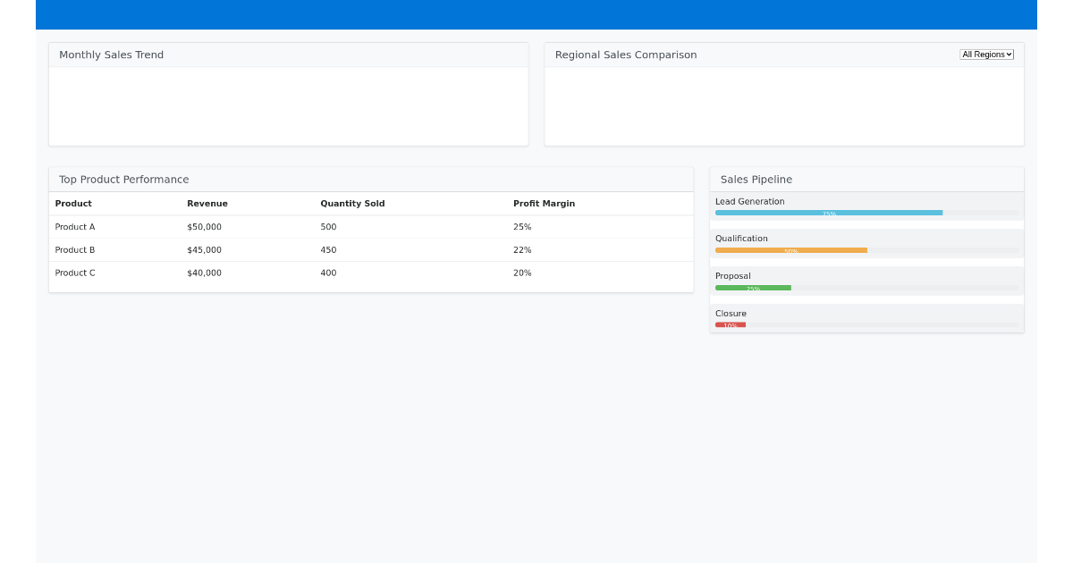Click the blue navigation bar at the top

[536, 14]
